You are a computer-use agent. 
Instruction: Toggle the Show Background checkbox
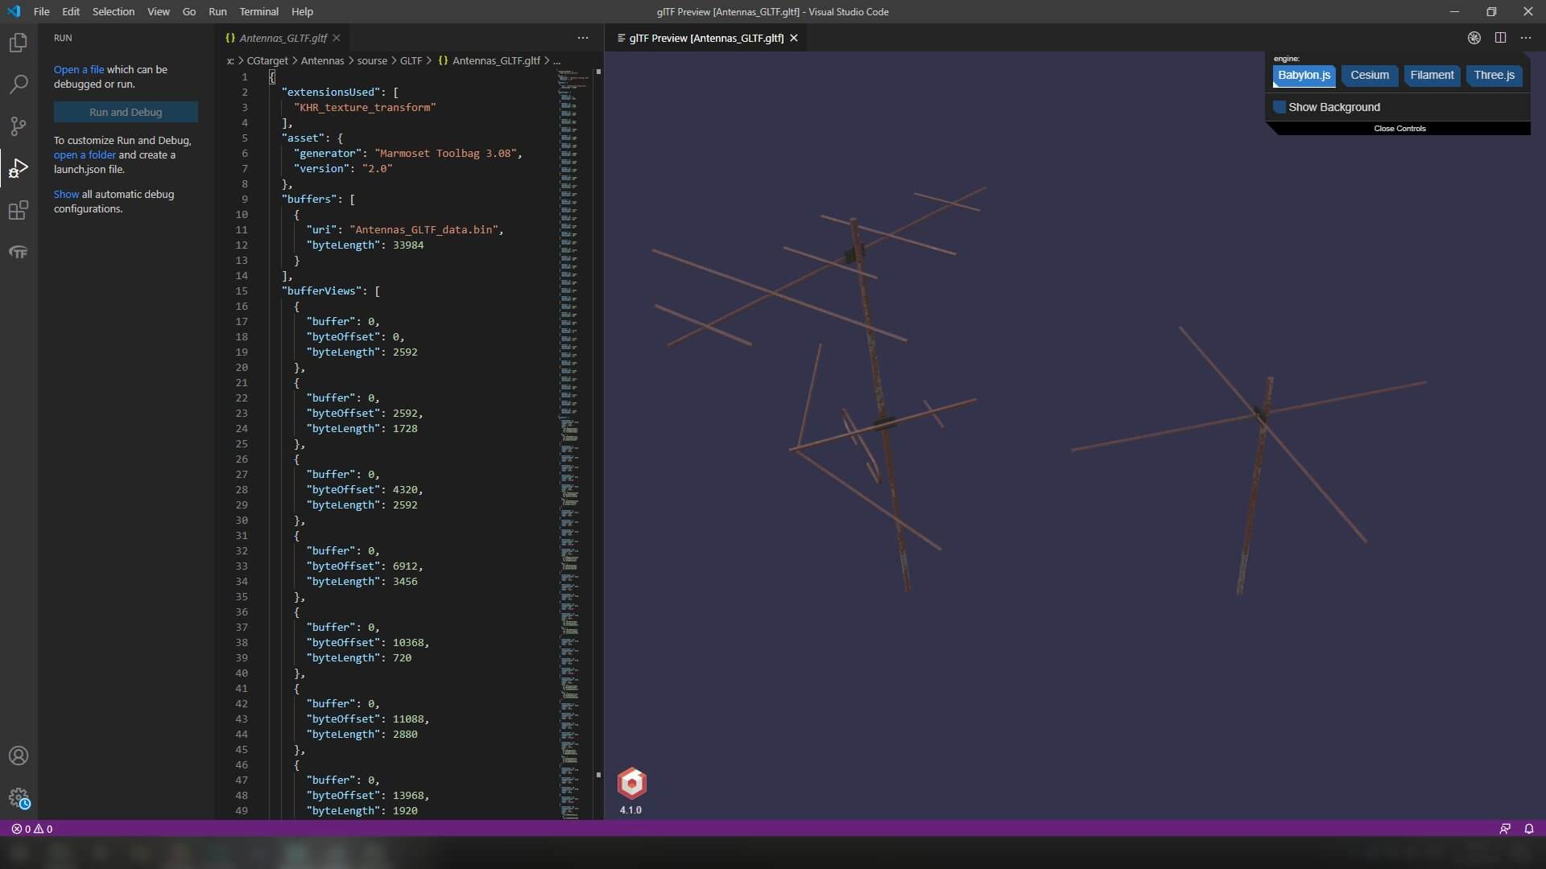[x=1279, y=107]
